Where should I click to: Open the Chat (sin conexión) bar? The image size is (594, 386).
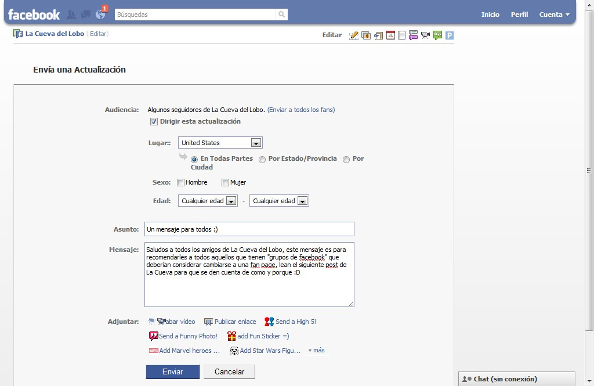(517, 379)
